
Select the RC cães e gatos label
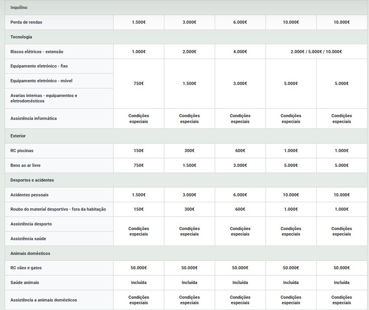click(26, 268)
